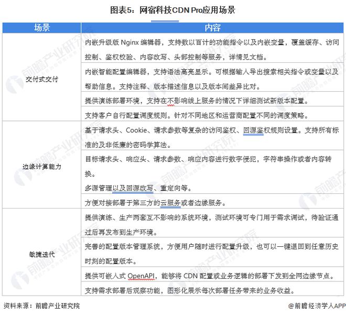Screen dimensions: 346x316
Task: Select the '场景' column header
Action: click(x=42, y=28)
